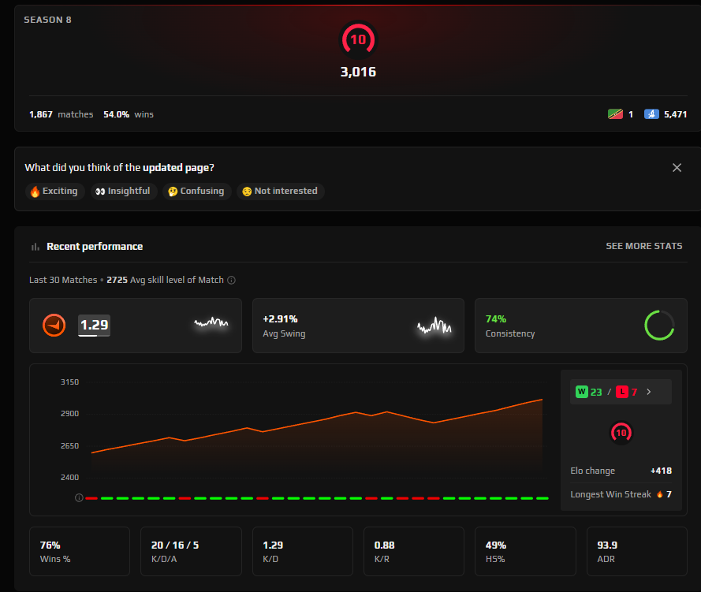Viewport: 701px width, 592px height.
Task: Click the SEASON 8 label
Action: (47, 20)
